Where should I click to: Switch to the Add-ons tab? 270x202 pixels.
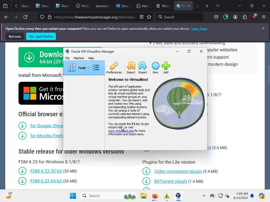pos(143,6)
